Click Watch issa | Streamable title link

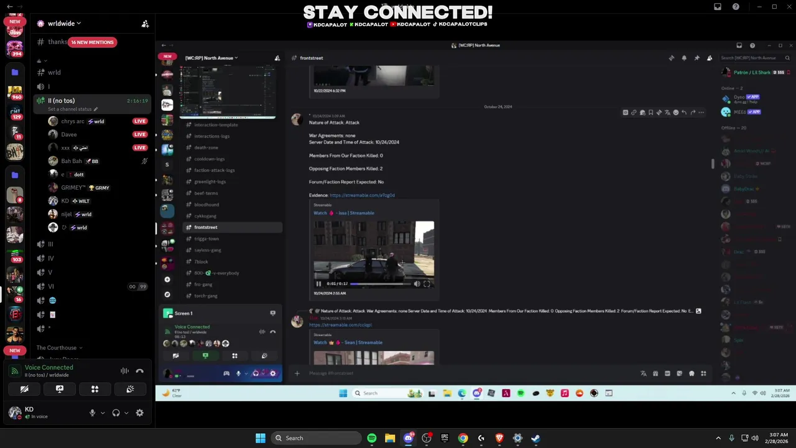coord(344,213)
